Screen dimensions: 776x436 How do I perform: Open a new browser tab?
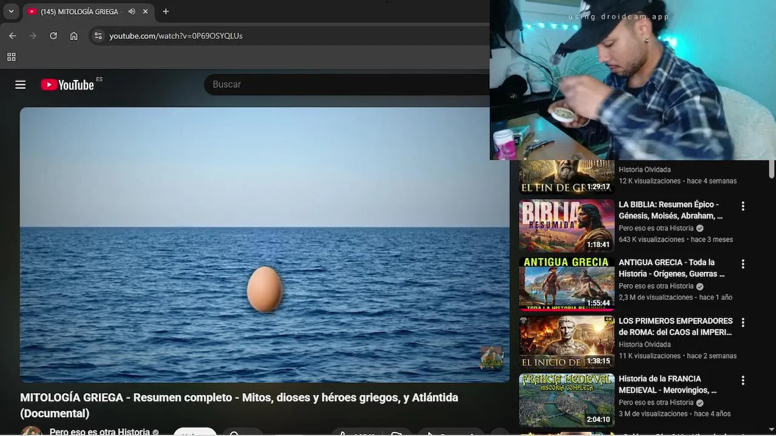[166, 12]
